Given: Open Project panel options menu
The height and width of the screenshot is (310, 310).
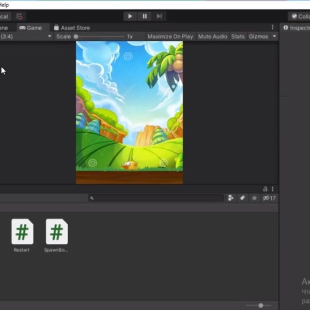Looking at the screenshot, I should [x=273, y=189].
